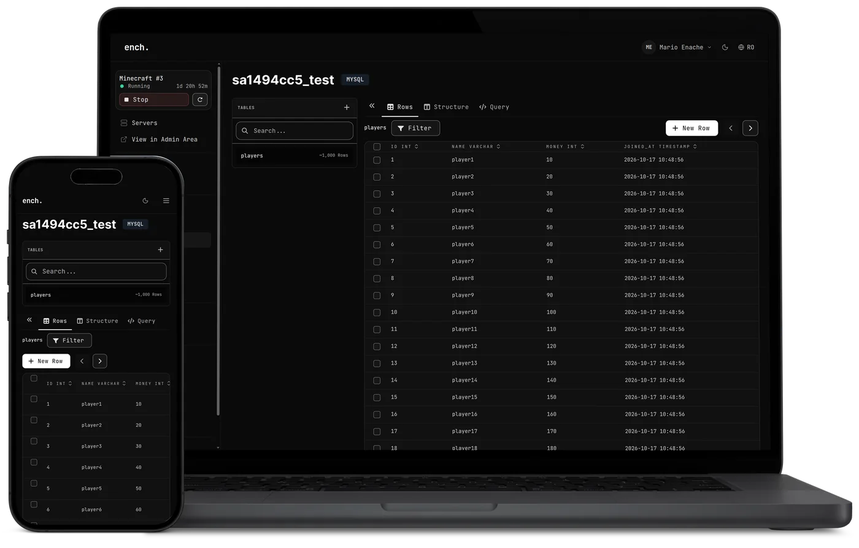Sort by NAME VARCHAR column on phone

(x=104, y=384)
